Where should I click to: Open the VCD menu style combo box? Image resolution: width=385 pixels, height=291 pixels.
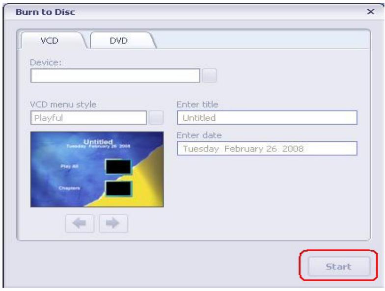(88, 118)
